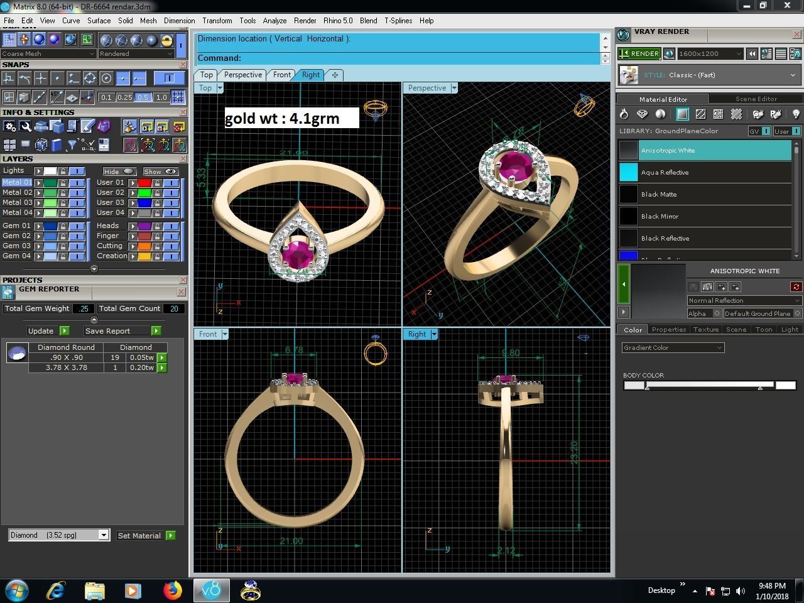Screen dimensions: 804x603
Task: Toggle the Heads layer lock
Action: point(157,226)
